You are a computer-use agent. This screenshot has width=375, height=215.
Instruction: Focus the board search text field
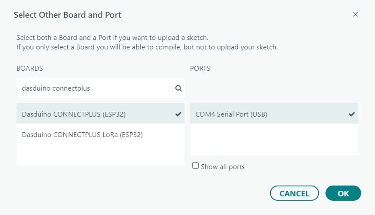[95, 88]
